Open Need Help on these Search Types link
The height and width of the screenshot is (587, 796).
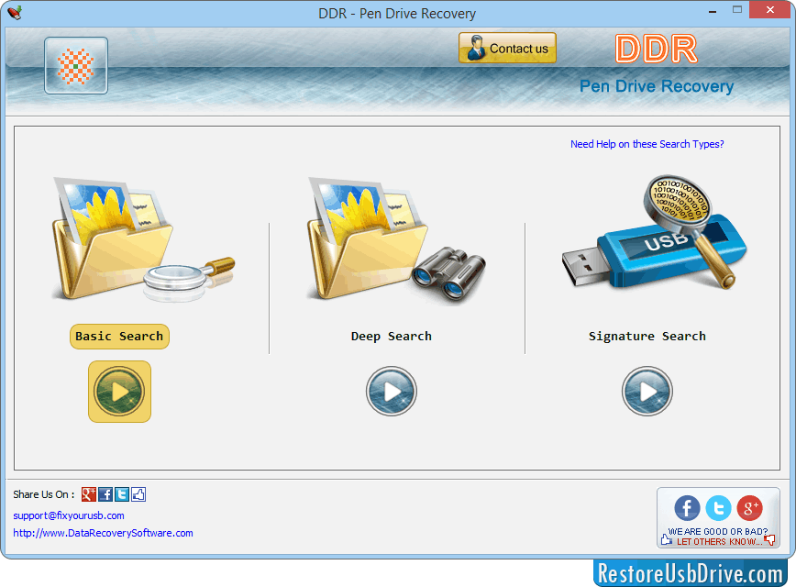(x=647, y=144)
